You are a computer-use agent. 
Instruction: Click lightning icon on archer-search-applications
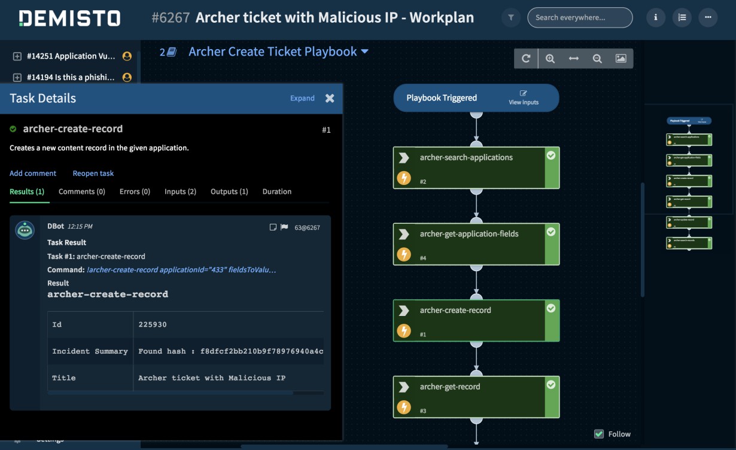click(x=404, y=178)
